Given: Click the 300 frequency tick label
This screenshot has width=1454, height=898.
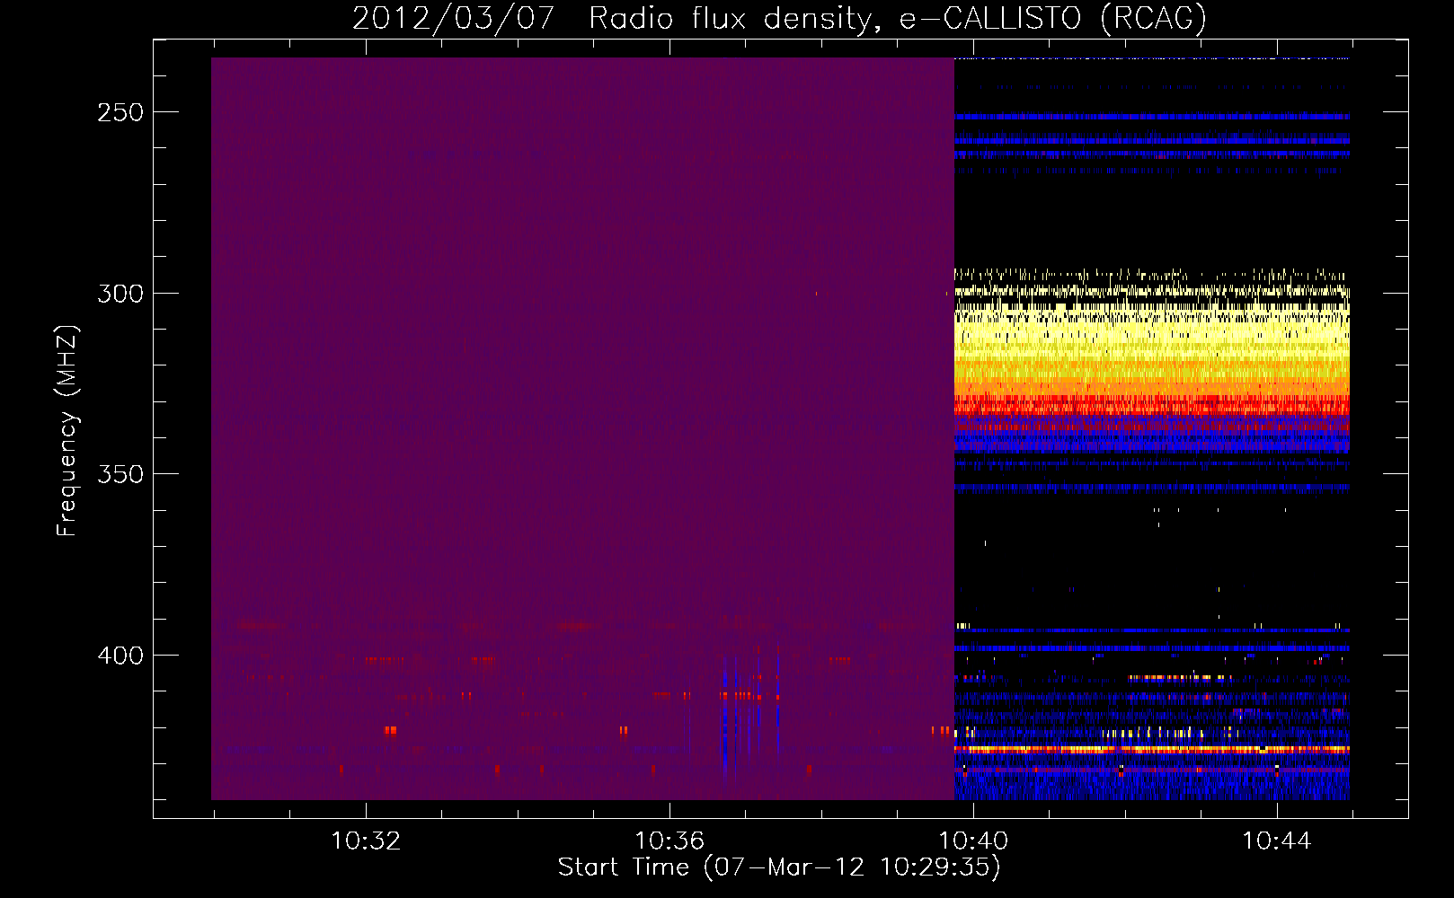Looking at the screenshot, I should pyautogui.click(x=120, y=294).
